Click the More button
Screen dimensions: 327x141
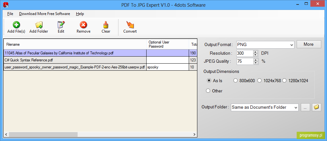tap(309, 44)
